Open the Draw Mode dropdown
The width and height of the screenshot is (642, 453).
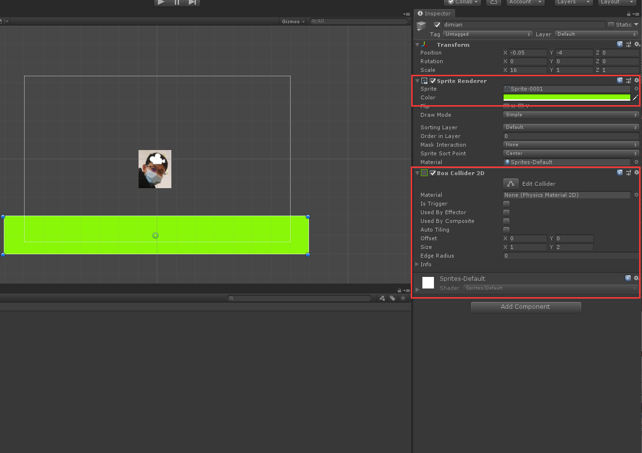(x=571, y=115)
